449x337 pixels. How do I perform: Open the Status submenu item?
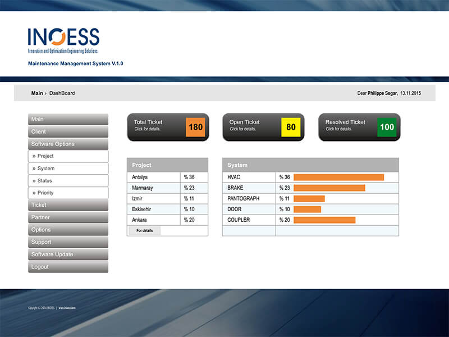(x=68, y=181)
